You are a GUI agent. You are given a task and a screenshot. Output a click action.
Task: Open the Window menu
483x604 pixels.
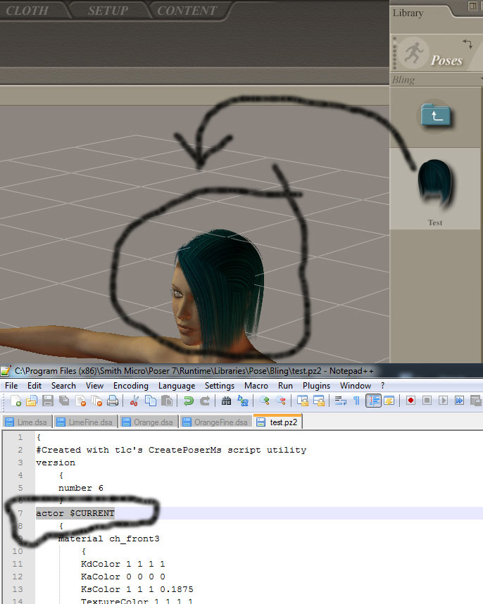pos(355,386)
